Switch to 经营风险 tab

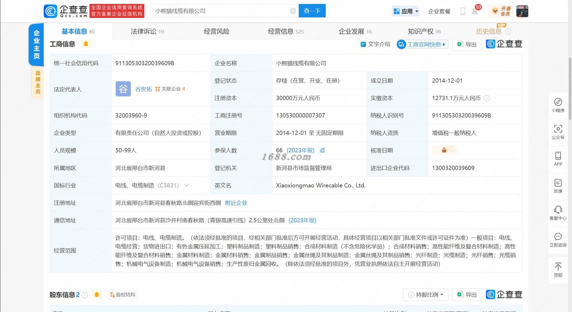217,31
